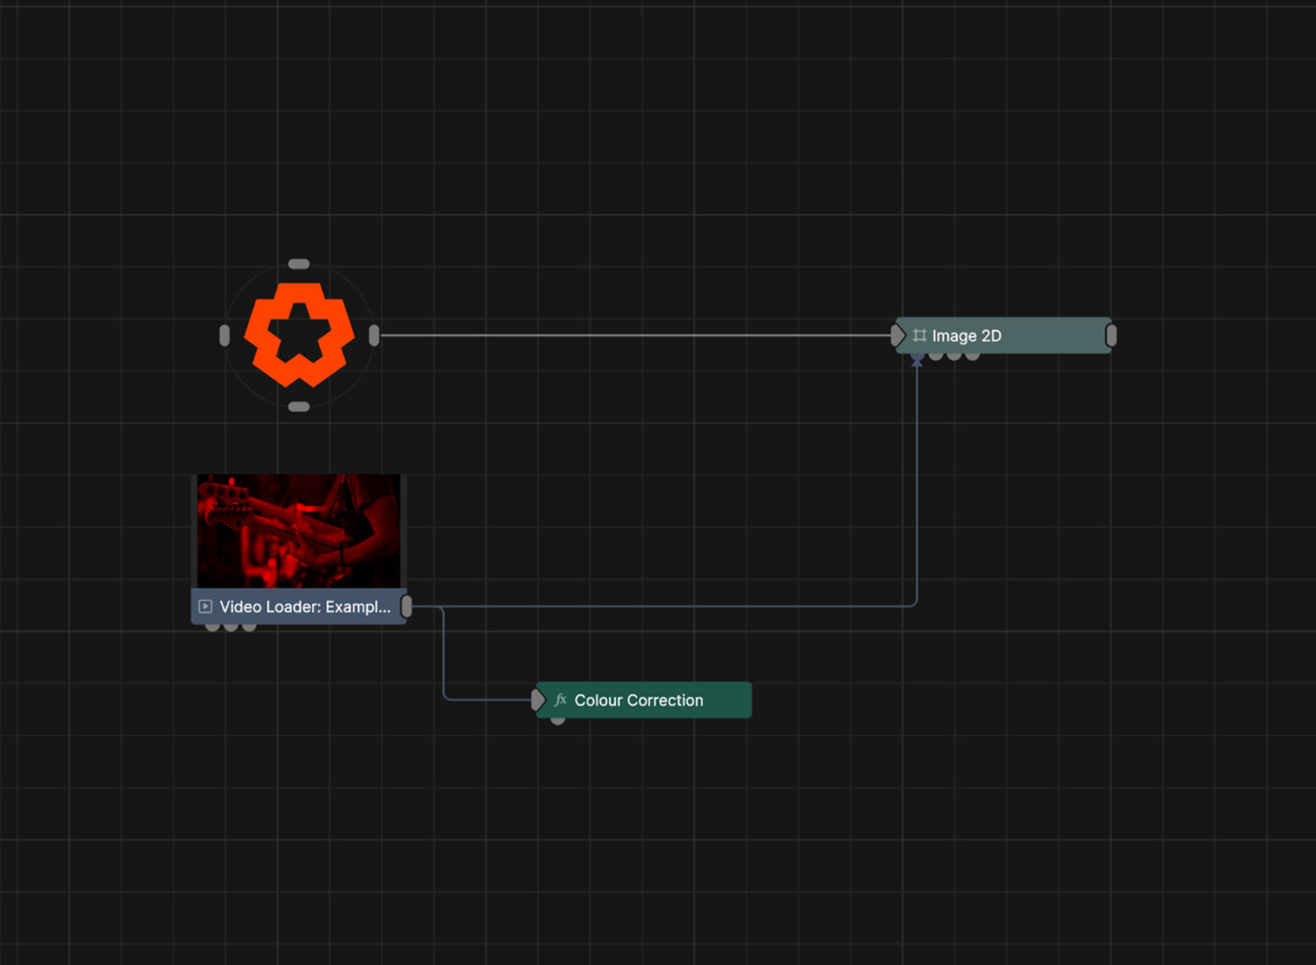Select the orange Root node logo

pyautogui.click(x=299, y=334)
